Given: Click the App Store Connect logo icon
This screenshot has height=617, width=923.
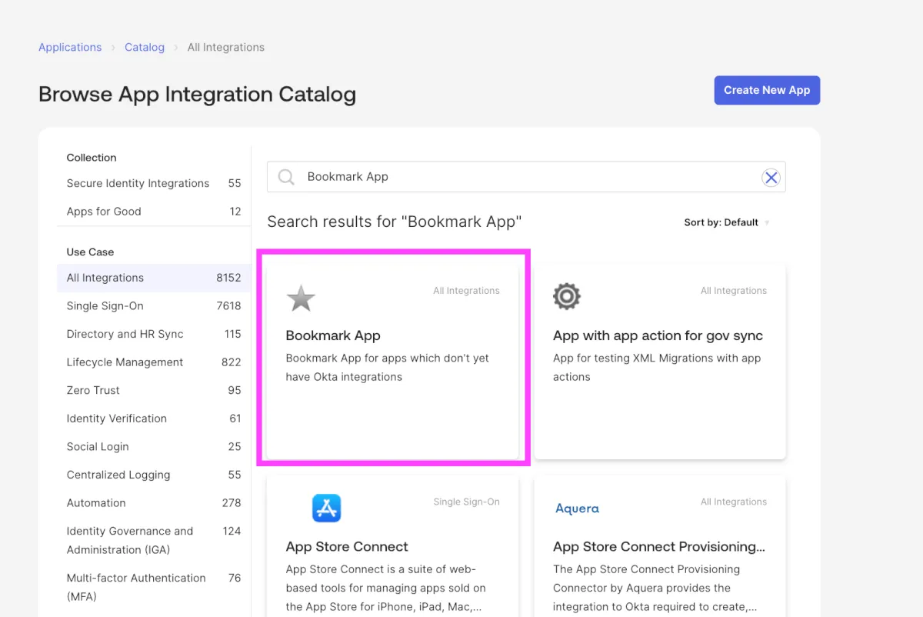Looking at the screenshot, I should point(326,509).
